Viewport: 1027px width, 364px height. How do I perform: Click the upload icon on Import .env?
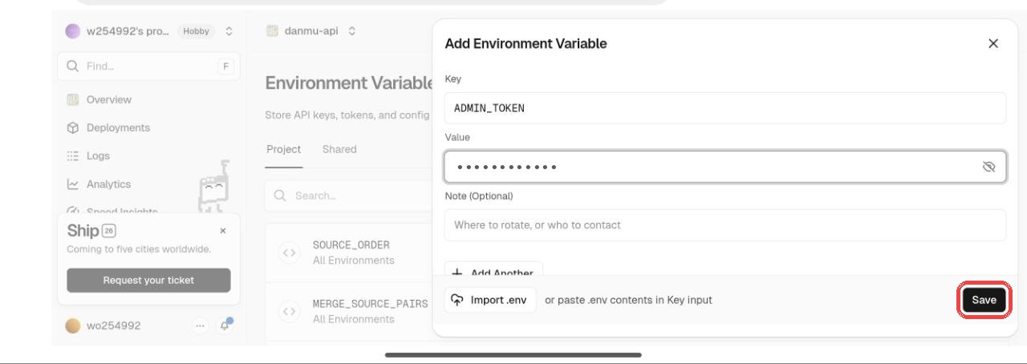(x=457, y=300)
